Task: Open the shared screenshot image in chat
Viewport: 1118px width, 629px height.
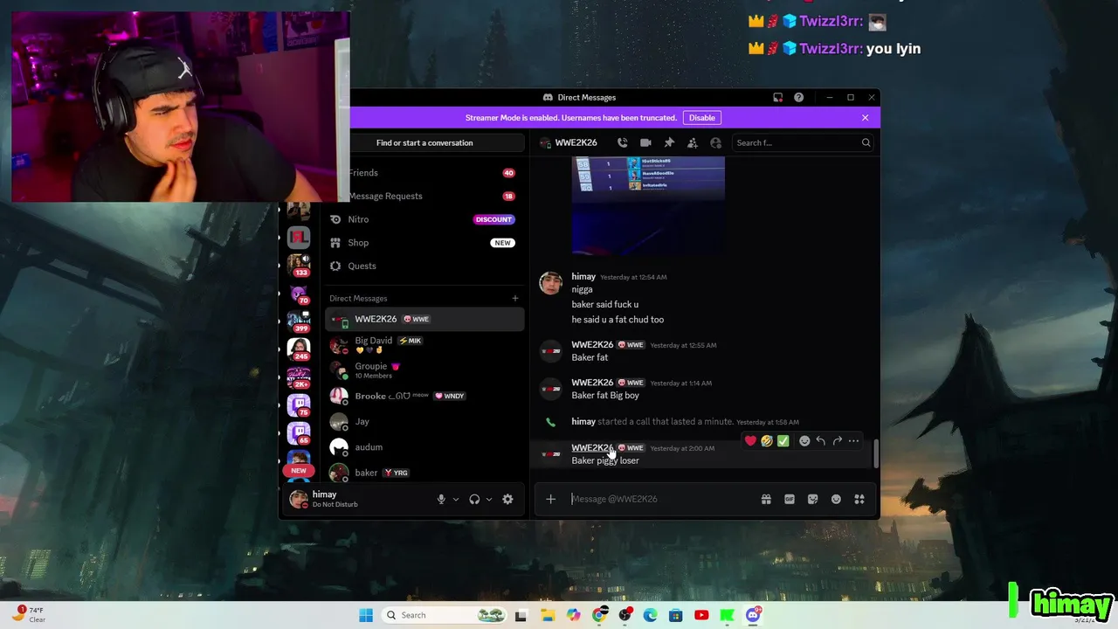Action: tap(648, 205)
